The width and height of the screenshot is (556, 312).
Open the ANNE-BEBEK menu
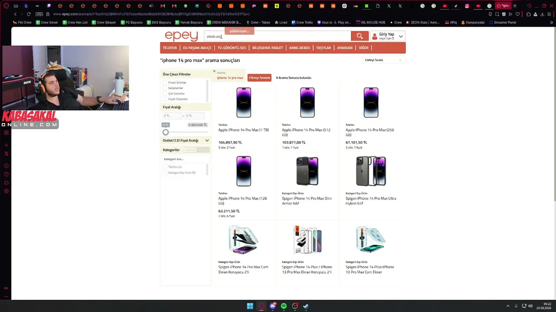click(x=300, y=48)
